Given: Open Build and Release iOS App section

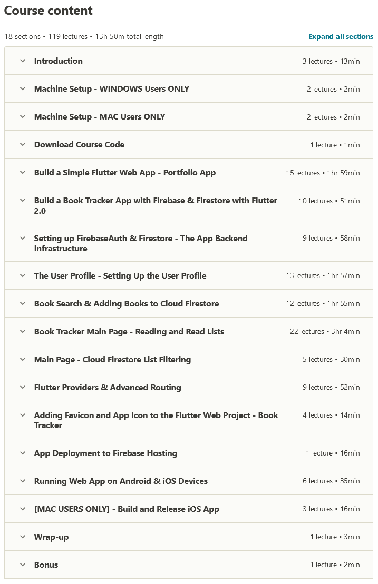Looking at the screenshot, I should click(x=127, y=509).
